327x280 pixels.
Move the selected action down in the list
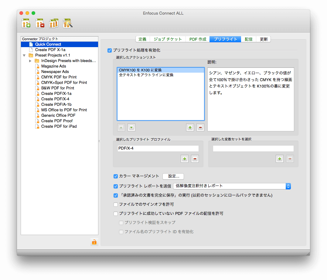131,127
